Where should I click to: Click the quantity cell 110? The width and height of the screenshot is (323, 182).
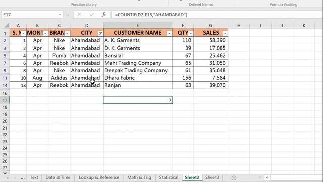183,40
